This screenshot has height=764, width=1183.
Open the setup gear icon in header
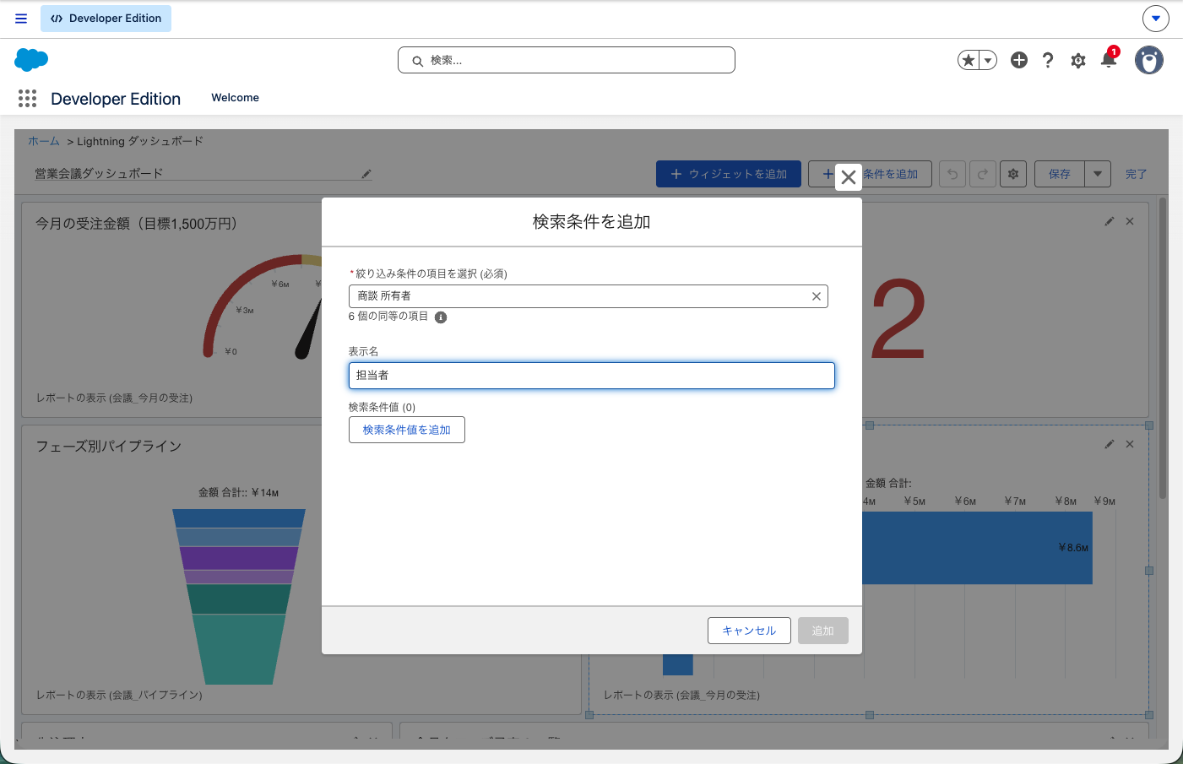pos(1078,60)
